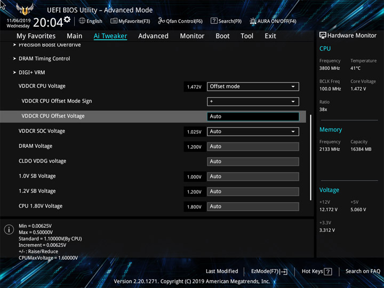This screenshot has height=288, width=384.
Task: Open the Hot Keys help
Action: pos(312,271)
